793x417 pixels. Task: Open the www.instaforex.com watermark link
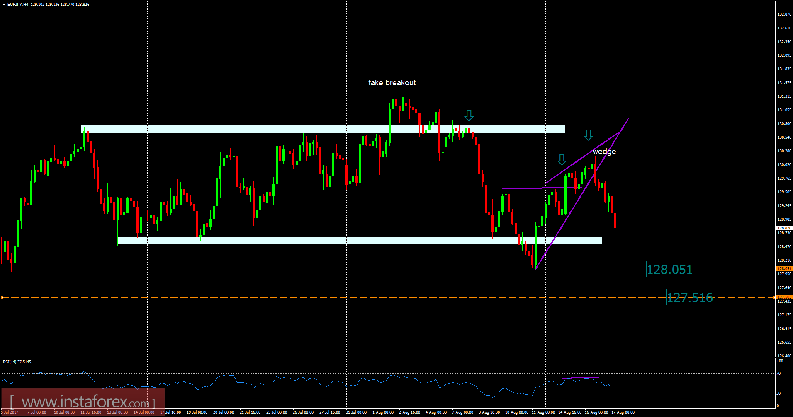coord(83,401)
